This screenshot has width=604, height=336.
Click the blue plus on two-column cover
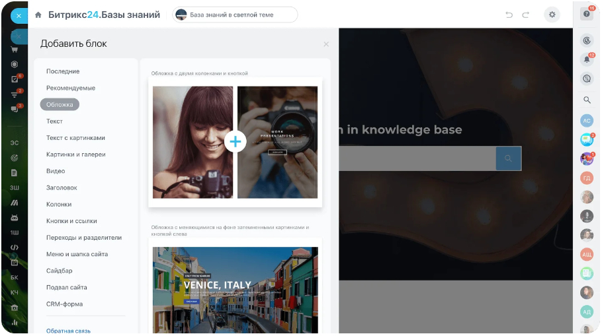[236, 141]
